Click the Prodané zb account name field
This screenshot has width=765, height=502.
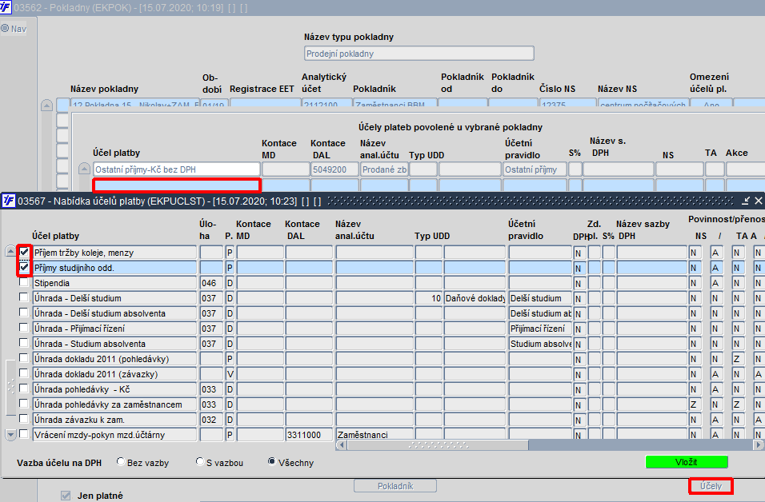click(384, 169)
